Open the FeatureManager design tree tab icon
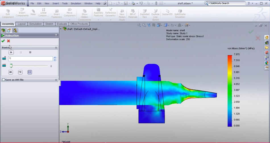270x143 pixels. (3, 30)
